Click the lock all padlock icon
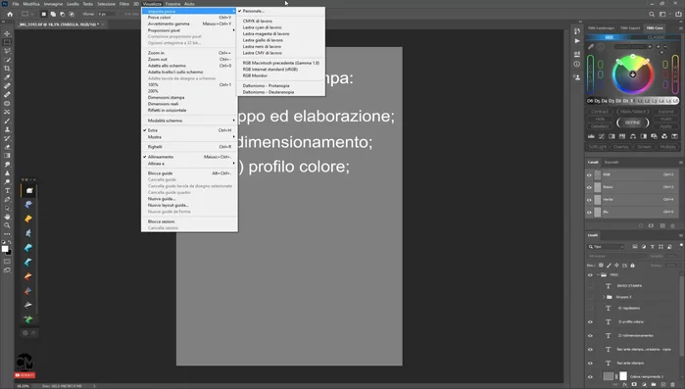This screenshot has height=389, width=685. 633,265
